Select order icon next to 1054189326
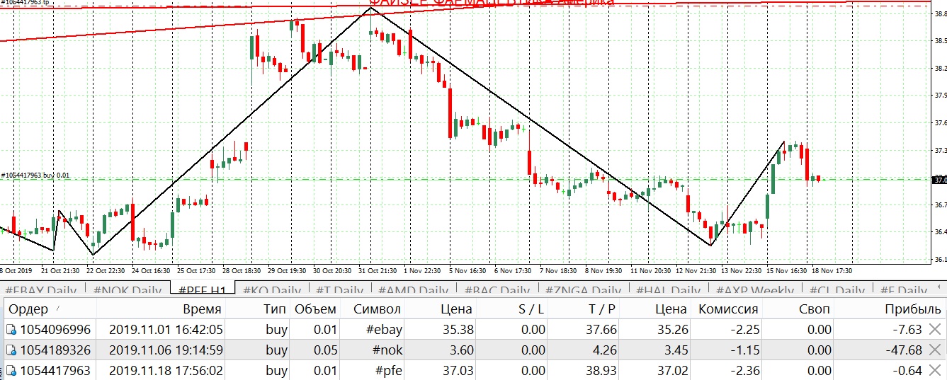The width and height of the screenshot is (947, 380). [x=11, y=350]
